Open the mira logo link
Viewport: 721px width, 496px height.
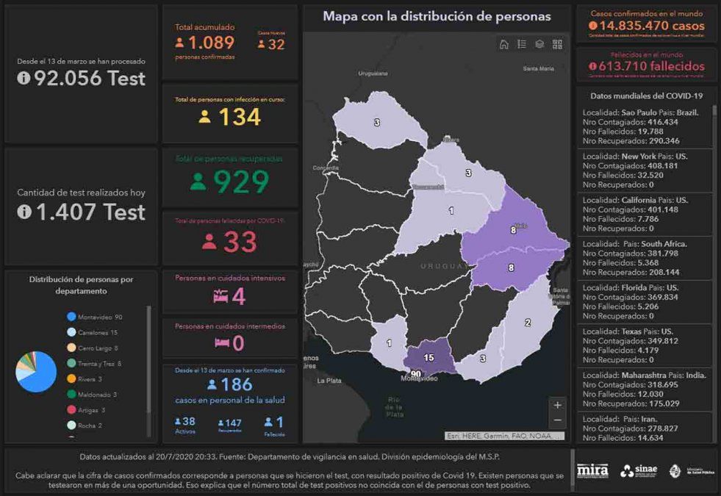(x=592, y=470)
